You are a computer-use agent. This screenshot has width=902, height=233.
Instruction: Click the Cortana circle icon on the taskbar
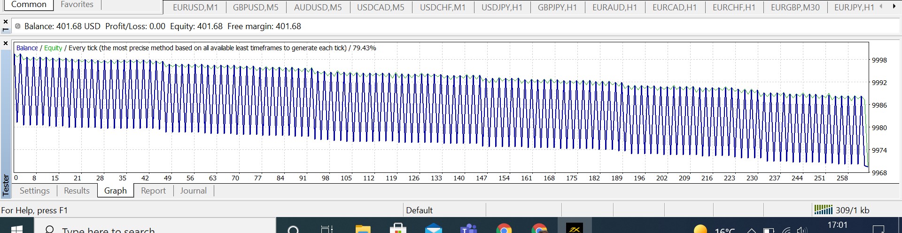pos(293,229)
